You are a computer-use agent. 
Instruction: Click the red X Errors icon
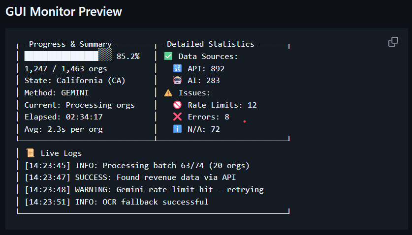point(177,117)
